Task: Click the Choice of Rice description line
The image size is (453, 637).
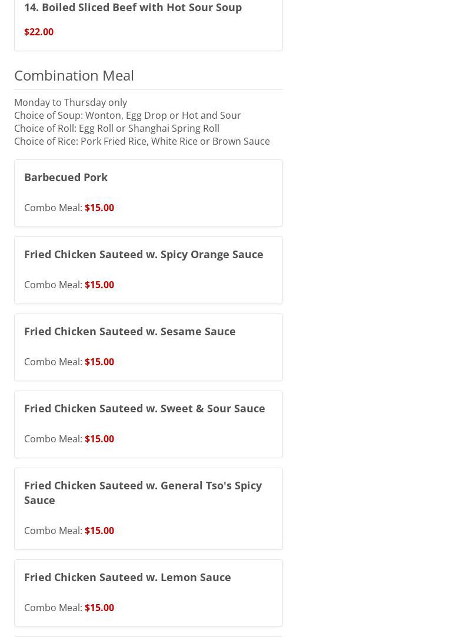Action: (x=142, y=141)
